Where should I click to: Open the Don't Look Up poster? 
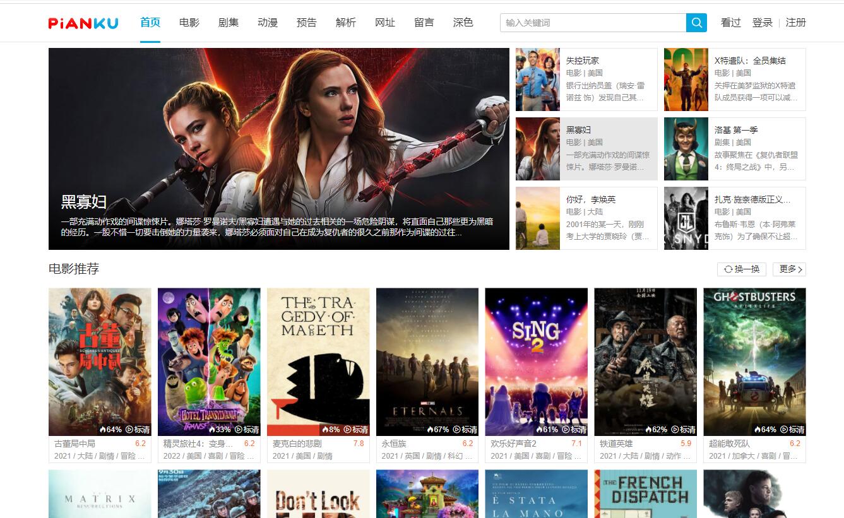pos(318,494)
